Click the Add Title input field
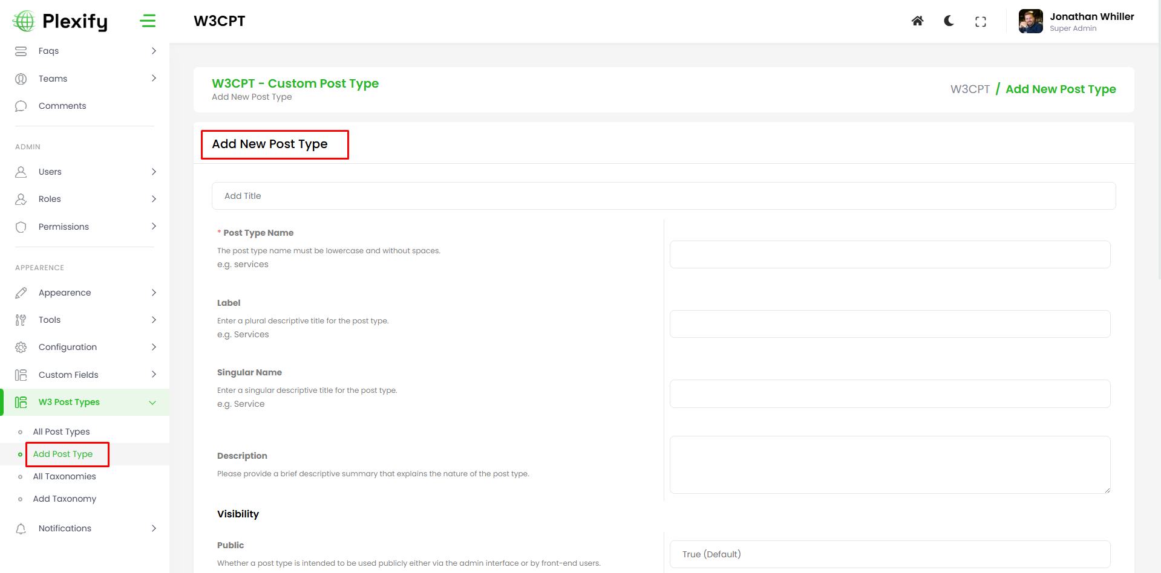 [663, 196]
